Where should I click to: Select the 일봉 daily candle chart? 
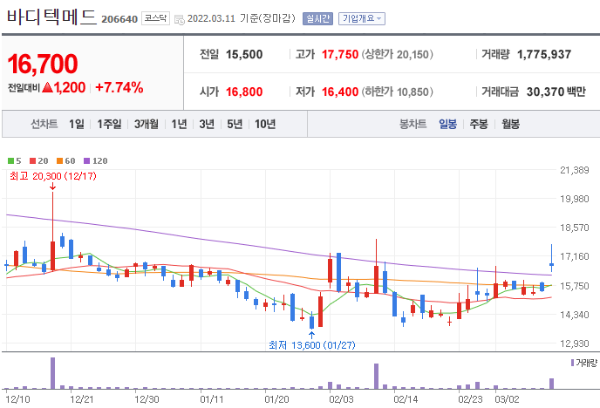(447, 124)
